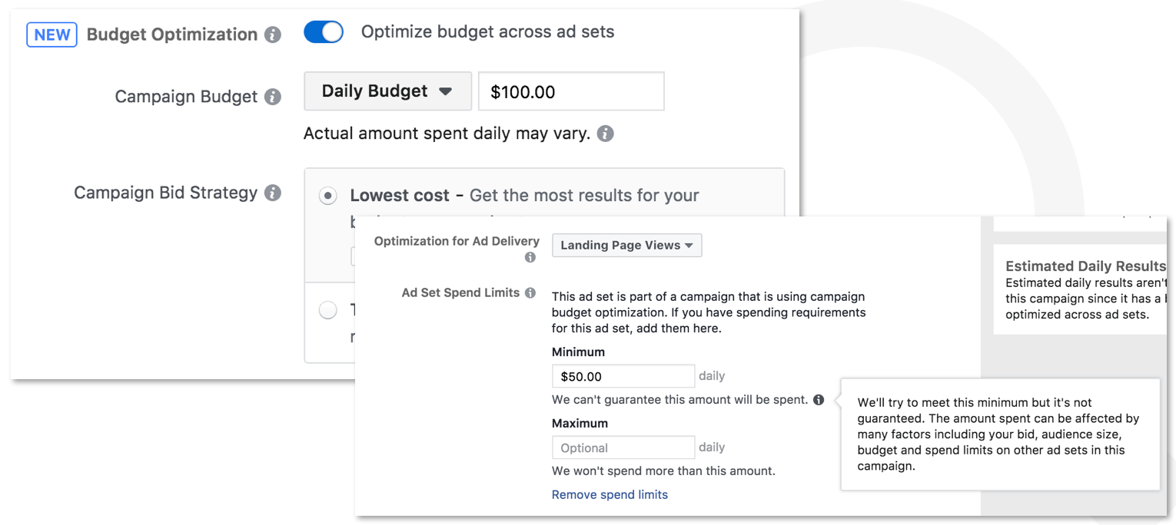Click the $100.00 campaign budget field

[x=570, y=92]
